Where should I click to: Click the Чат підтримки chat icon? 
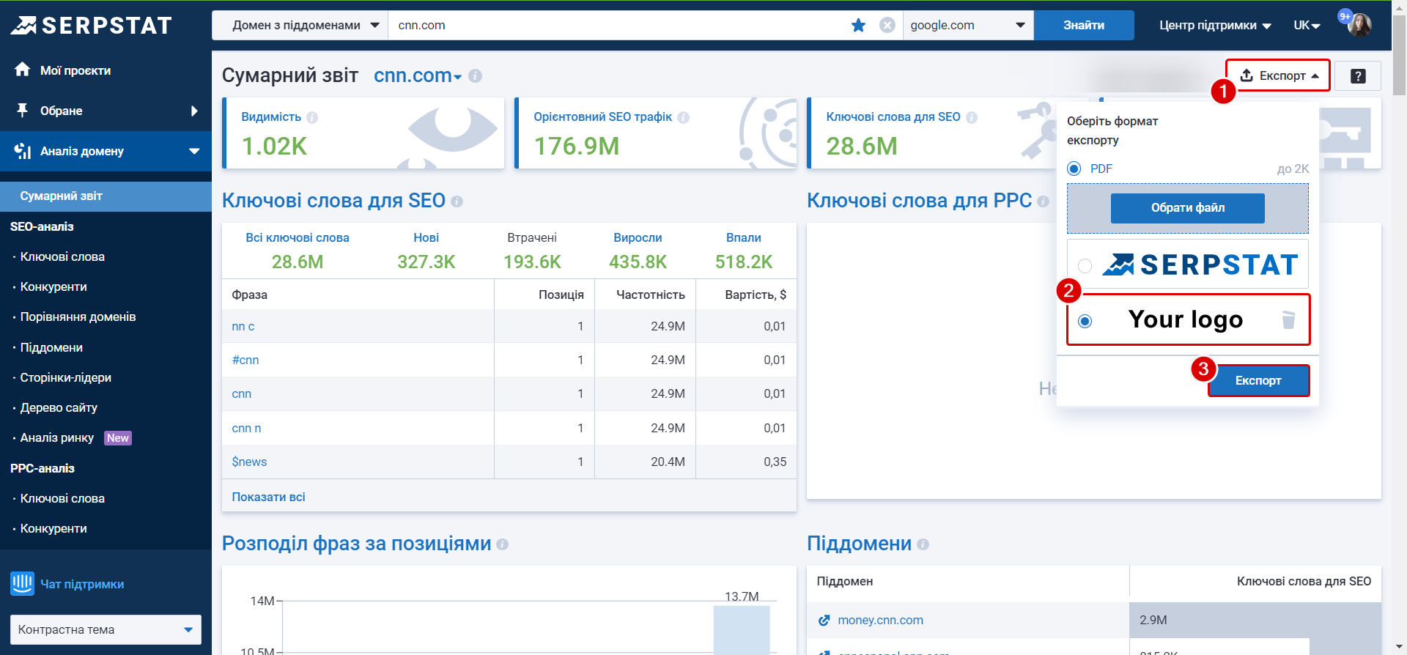tap(23, 584)
